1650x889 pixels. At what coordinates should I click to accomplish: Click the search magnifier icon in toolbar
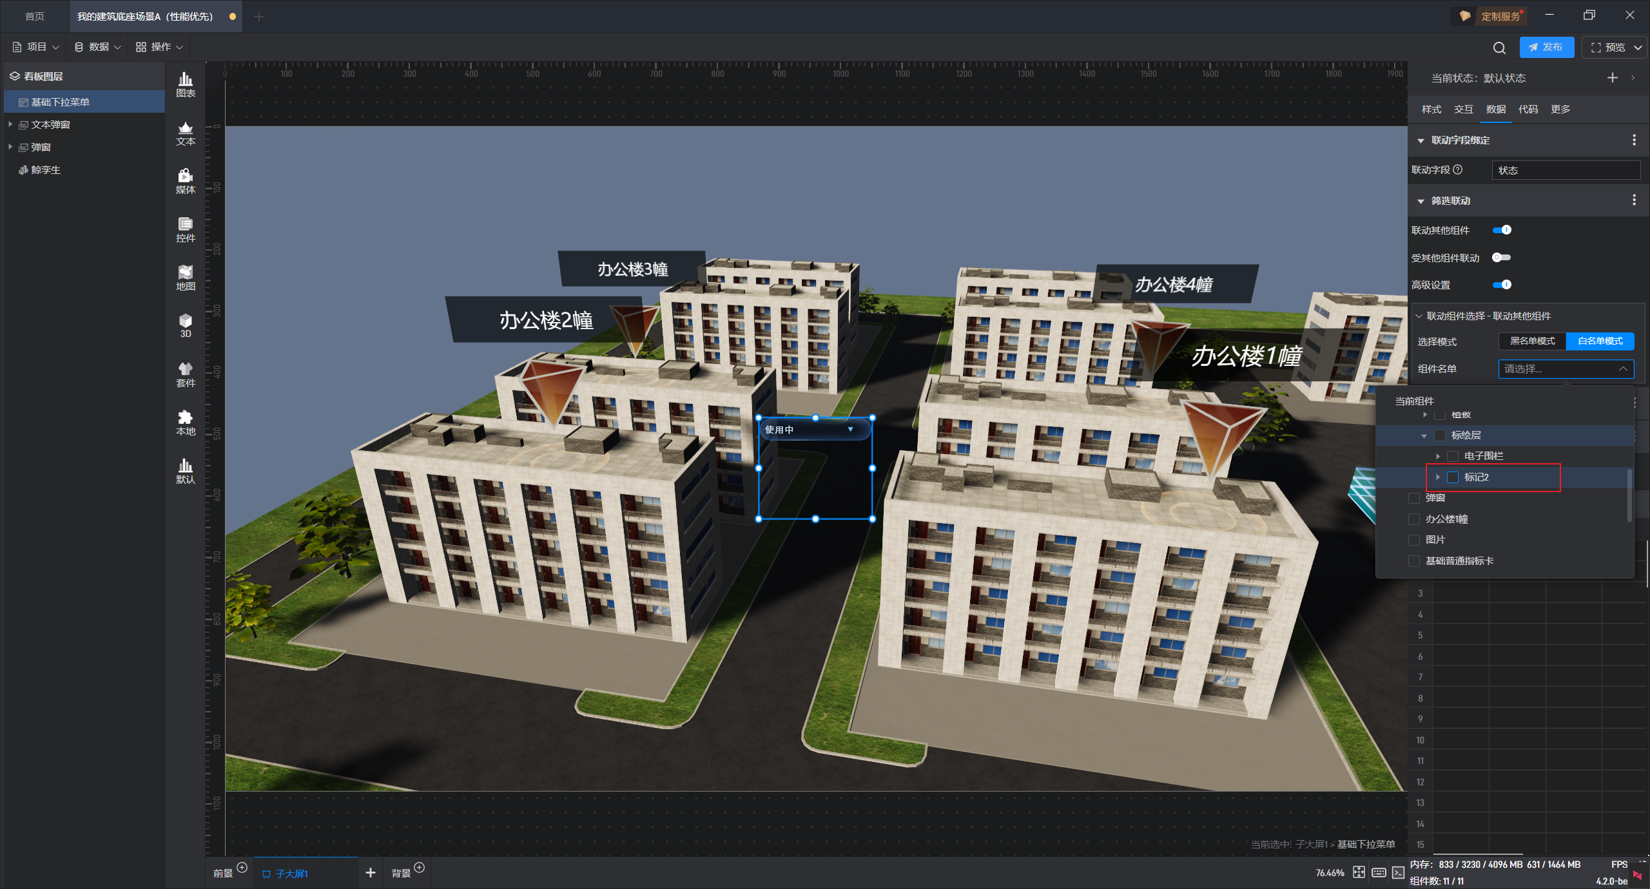click(x=1499, y=48)
